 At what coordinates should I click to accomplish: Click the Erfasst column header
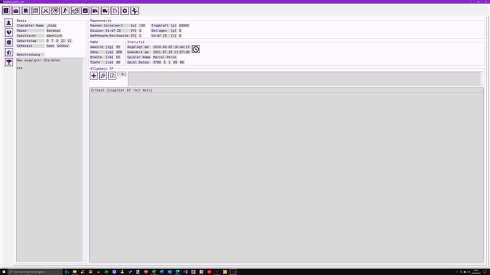(x=98, y=90)
